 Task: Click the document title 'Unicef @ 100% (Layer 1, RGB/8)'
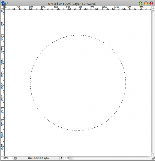[x=72, y=4]
